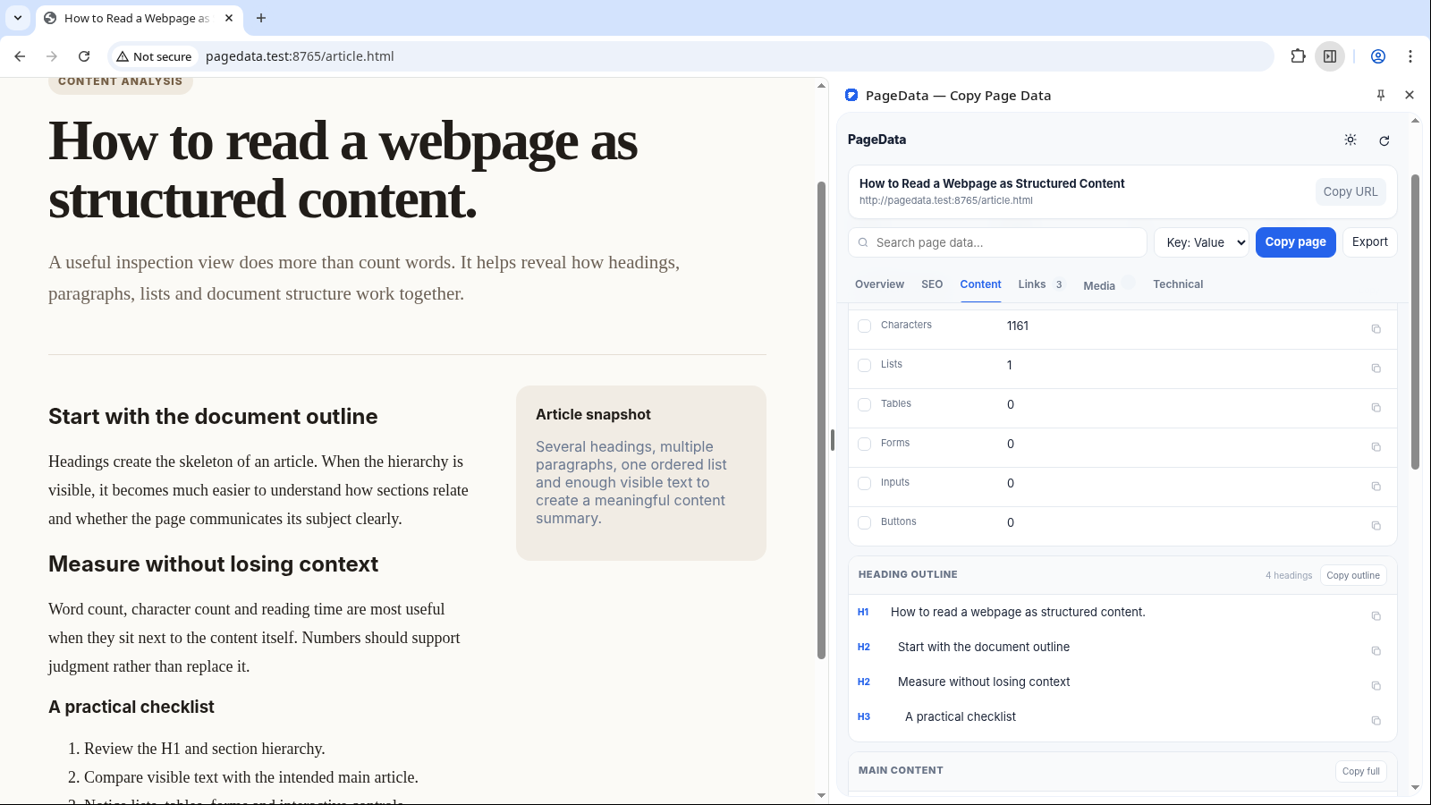Click the 'Article snapshot' card heading
This screenshot has width=1431, height=805.
[593, 414]
